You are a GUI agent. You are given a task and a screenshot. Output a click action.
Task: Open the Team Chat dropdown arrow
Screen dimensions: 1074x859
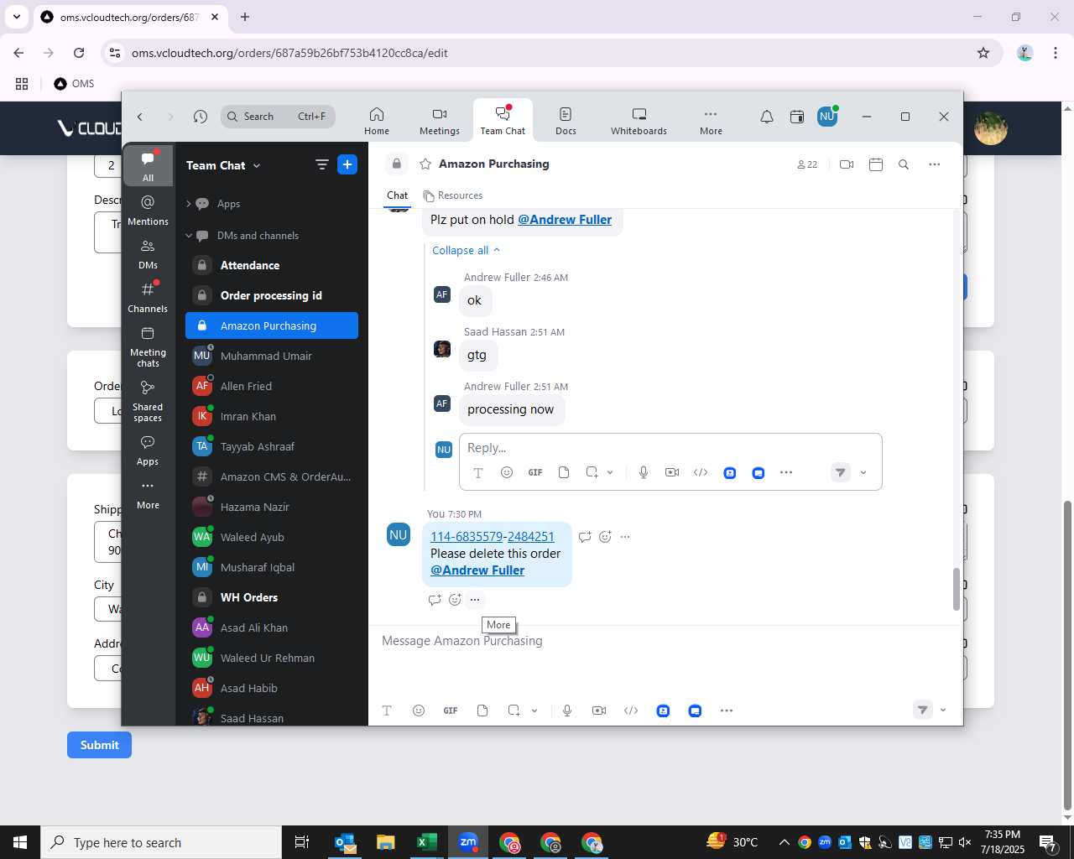tap(257, 166)
